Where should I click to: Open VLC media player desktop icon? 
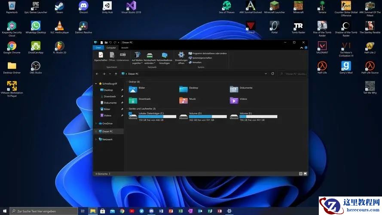pyautogui.click(x=59, y=27)
